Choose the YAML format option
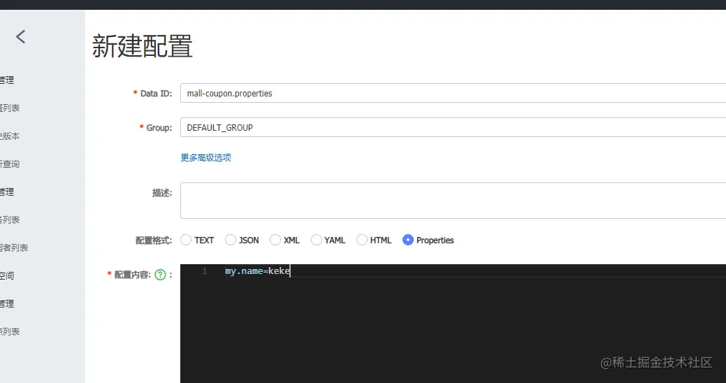Viewport: 726px width, 383px height. [317, 240]
